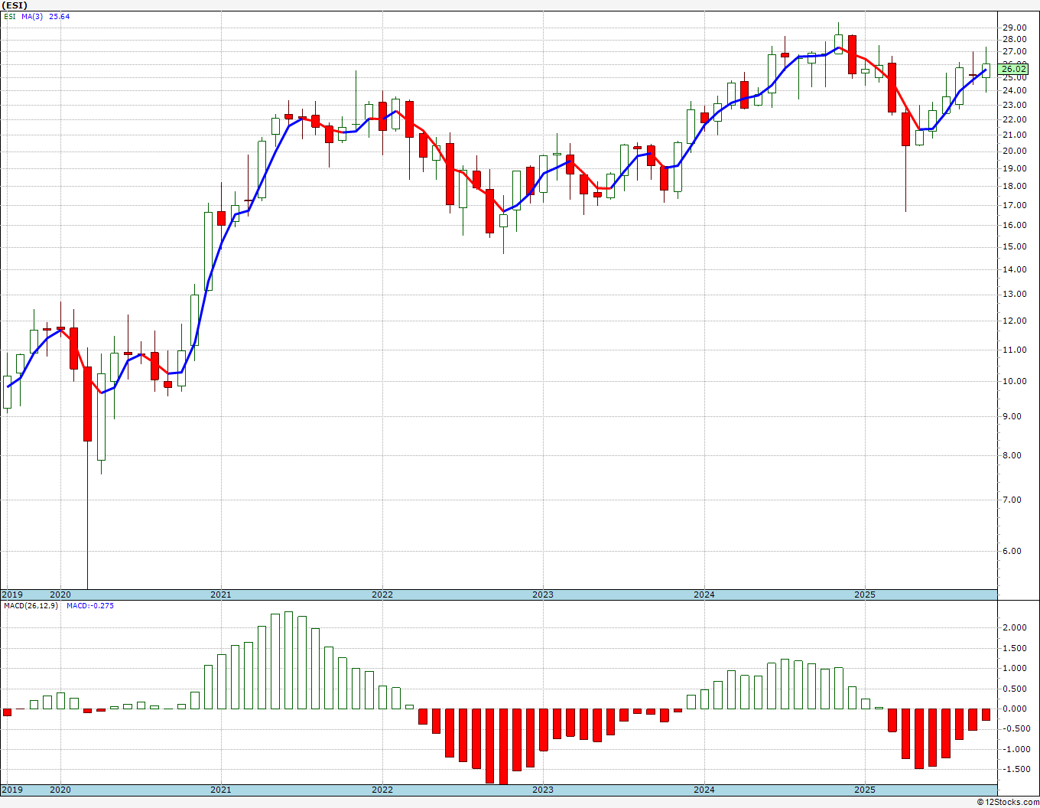Click the 2.000 MACD axis label
Screen dimensions: 1040x808
tap(1014, 628)
